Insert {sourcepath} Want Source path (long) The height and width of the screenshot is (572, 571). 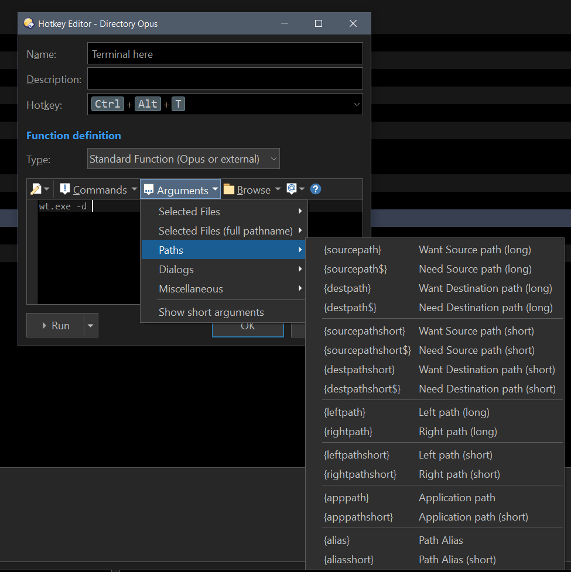pos(435,250)
